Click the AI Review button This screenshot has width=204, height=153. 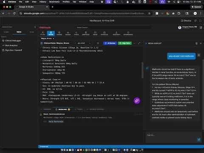(110, 43)
